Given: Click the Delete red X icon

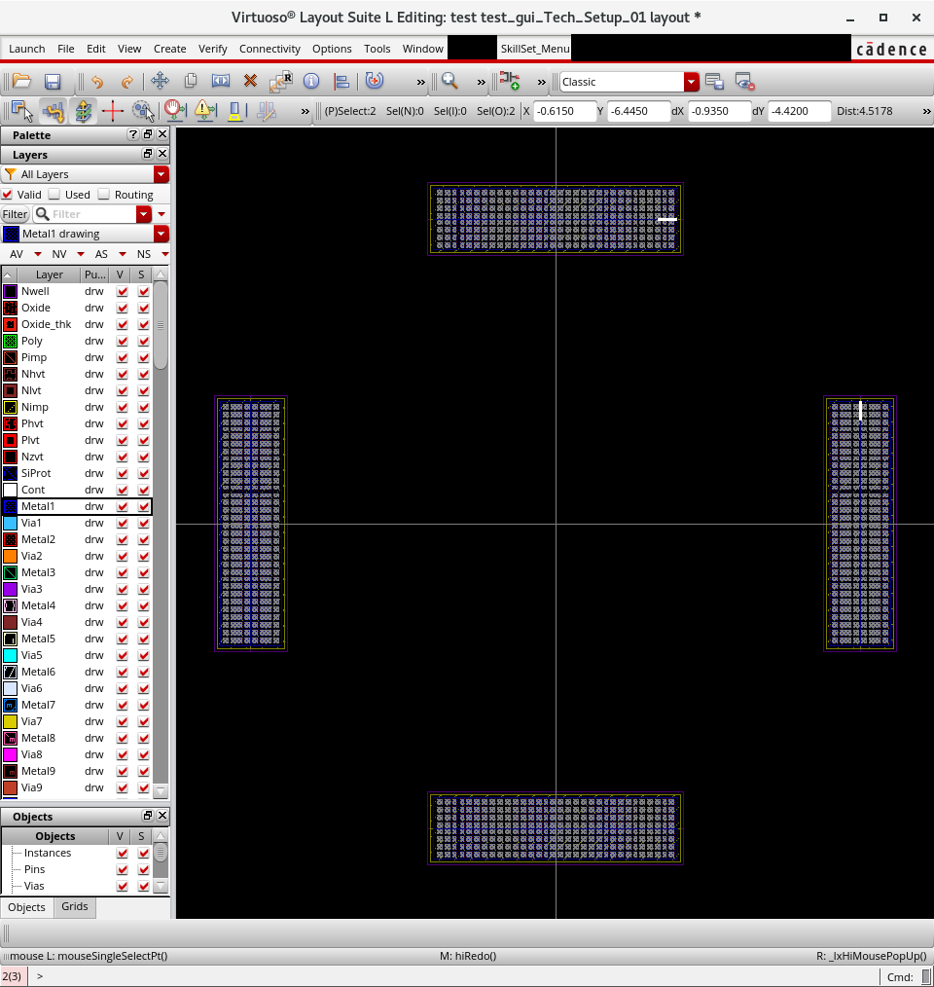Looking at the screenshot, I should tap(250, 82).
